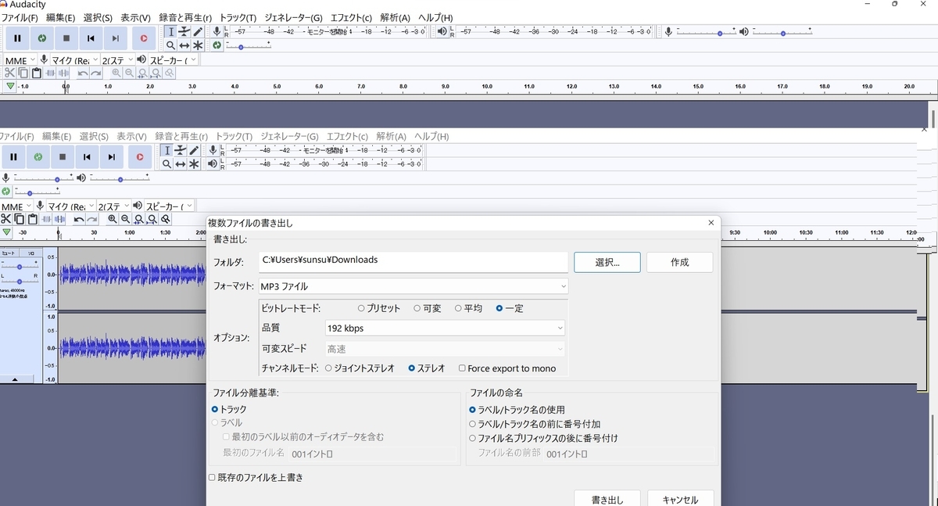This screenshot has height=506, width=938.
Task: Click the Paste clipboard icon in front window
Action: point(32,220)
